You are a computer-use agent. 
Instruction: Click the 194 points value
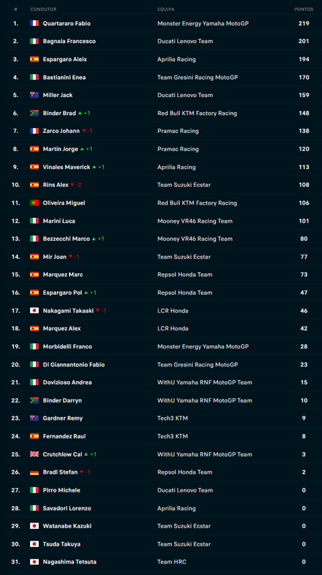click(303, 59)
